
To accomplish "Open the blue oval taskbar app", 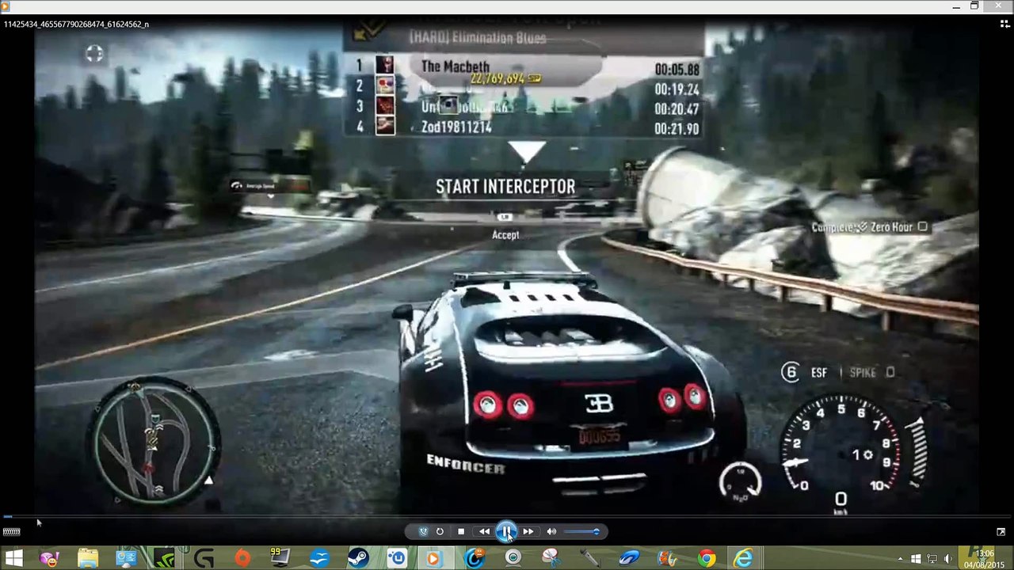I will [629, 560].
